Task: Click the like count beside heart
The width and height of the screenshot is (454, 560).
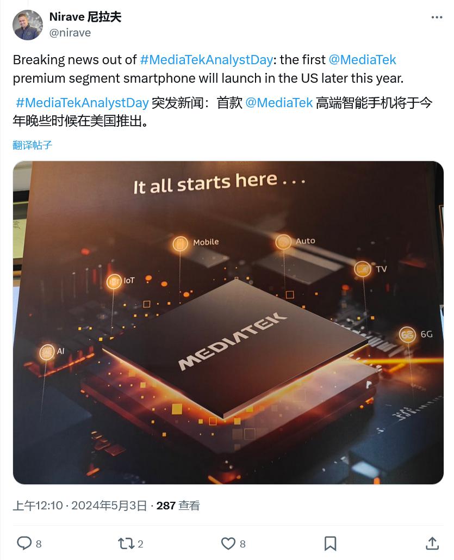Action: pos(242,544)
